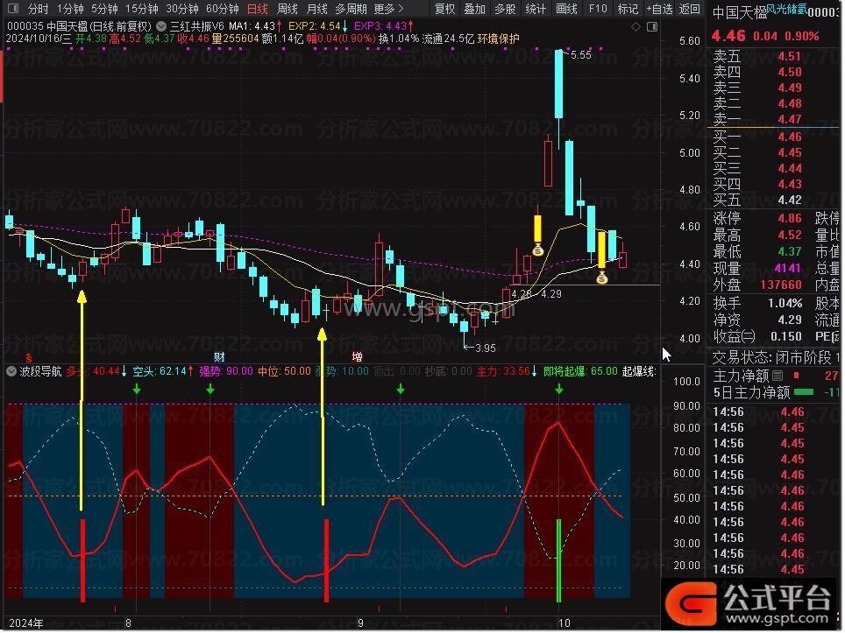
Task: Click the 买四 price 4.43
Action: pyautogui.click(x=790, y=184)
